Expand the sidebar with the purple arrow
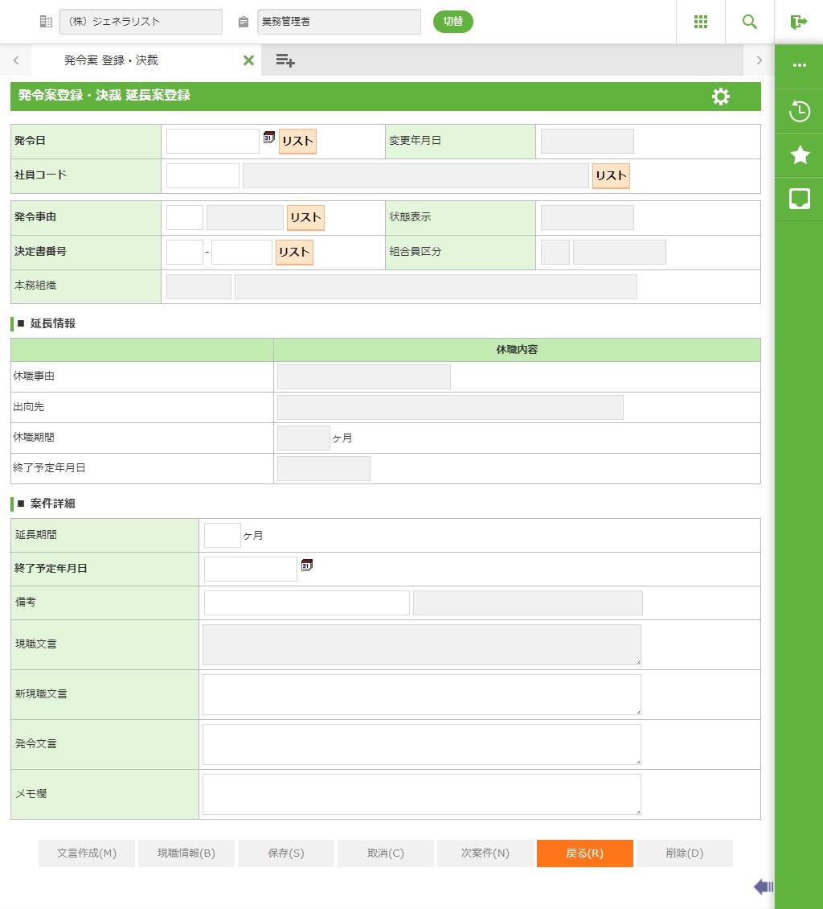The image size is (823, 909). click(763, 886)
